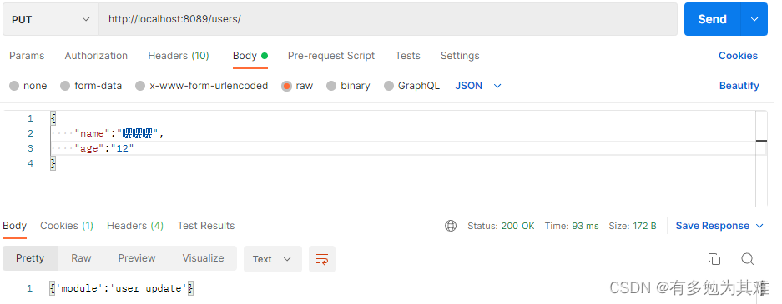
Task: Open the Tests tab
Action: click(x=408, y=56)
